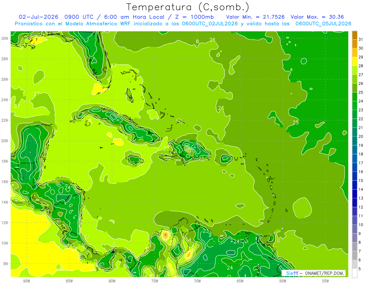Click the bright yellow swatch between 28 and 29
The width and height of the screenshot is (369, 285).
click(x=355, y=61)
